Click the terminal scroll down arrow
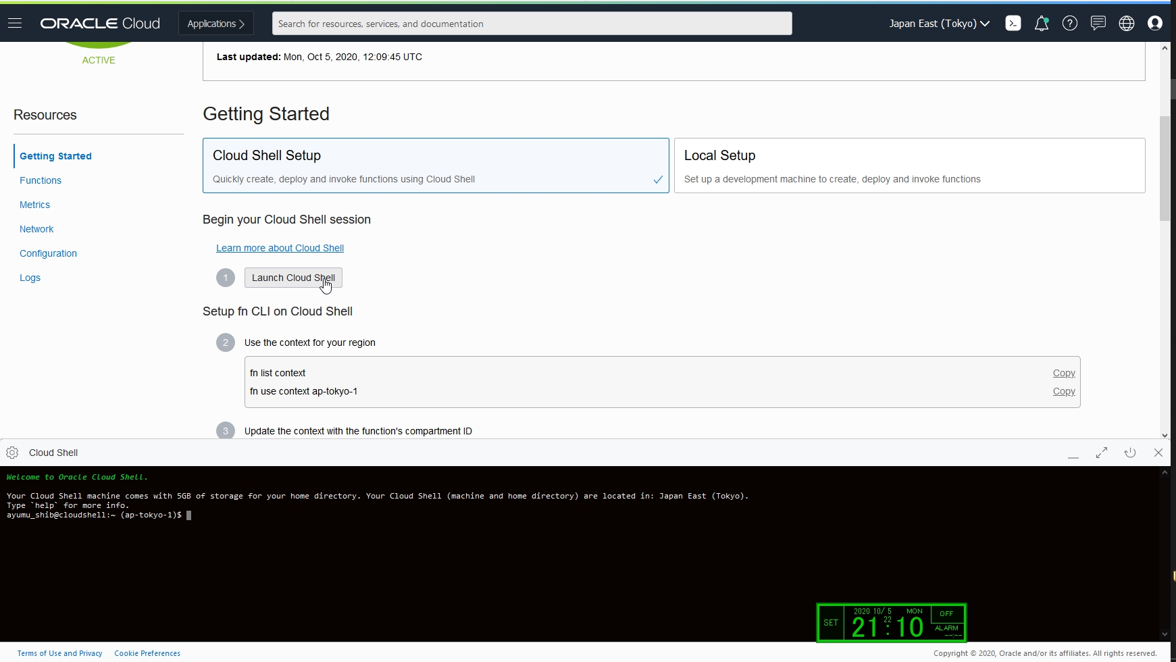The width and height of the screenshot is (1176, 662). (1165, 634)
